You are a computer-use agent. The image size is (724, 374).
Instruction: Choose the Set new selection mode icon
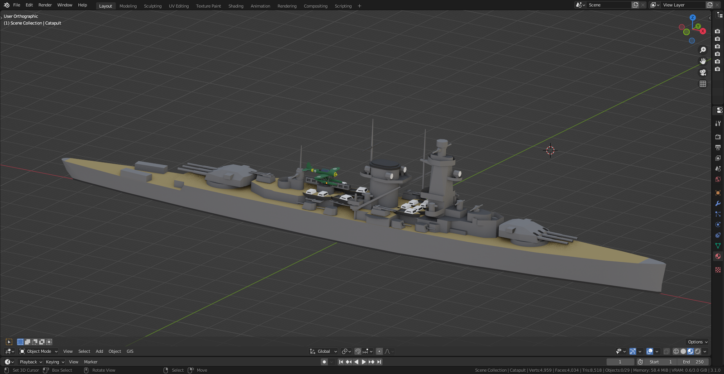click(x=20, y=342)
